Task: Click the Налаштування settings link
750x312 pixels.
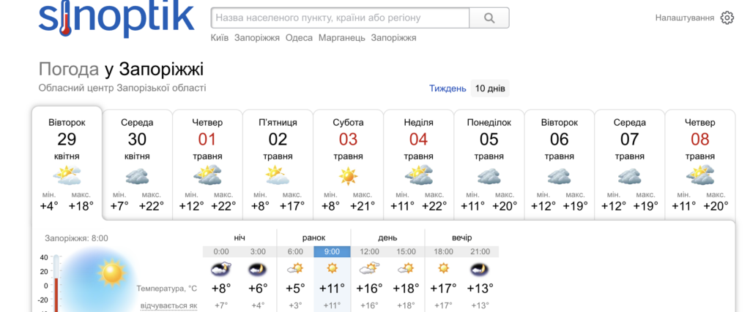Action: point(684,18)
